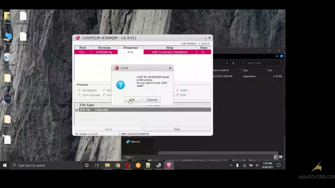
Task: Click the K300QM10g version cell
Action: (x=104, y=52)
